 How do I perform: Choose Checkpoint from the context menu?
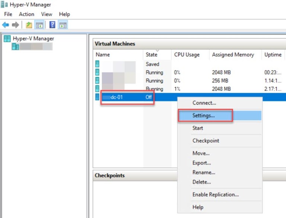220,140
